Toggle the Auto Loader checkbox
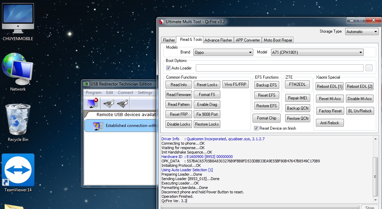 pyautogui.click(x=168, y=68)
